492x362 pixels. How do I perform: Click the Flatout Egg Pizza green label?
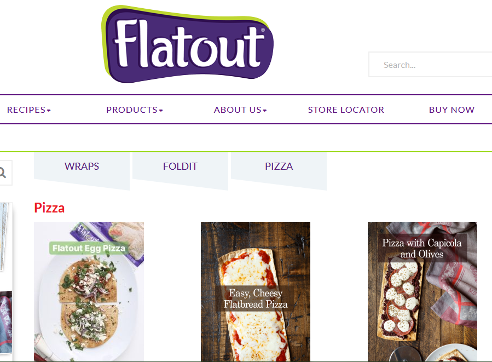pos(89,248)
